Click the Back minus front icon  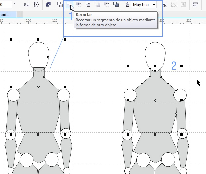point(107,4)
